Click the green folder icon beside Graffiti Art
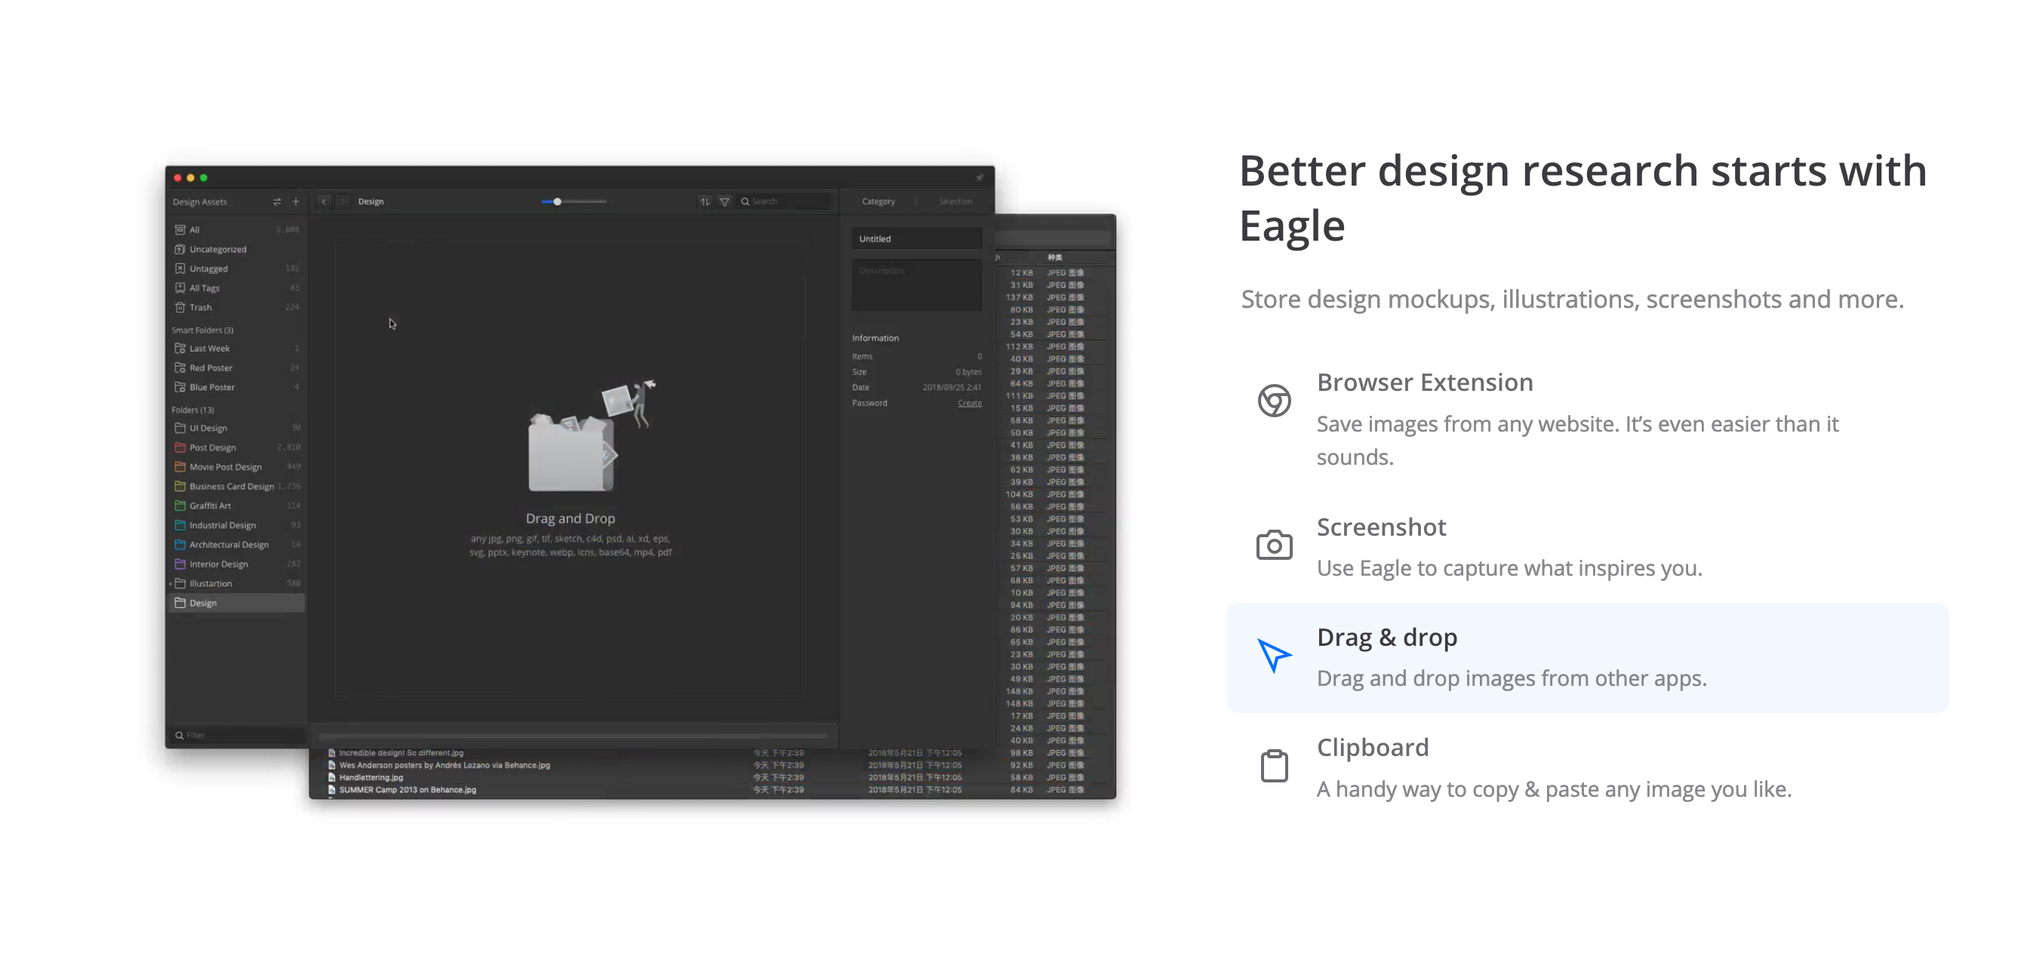 [180, 506]
